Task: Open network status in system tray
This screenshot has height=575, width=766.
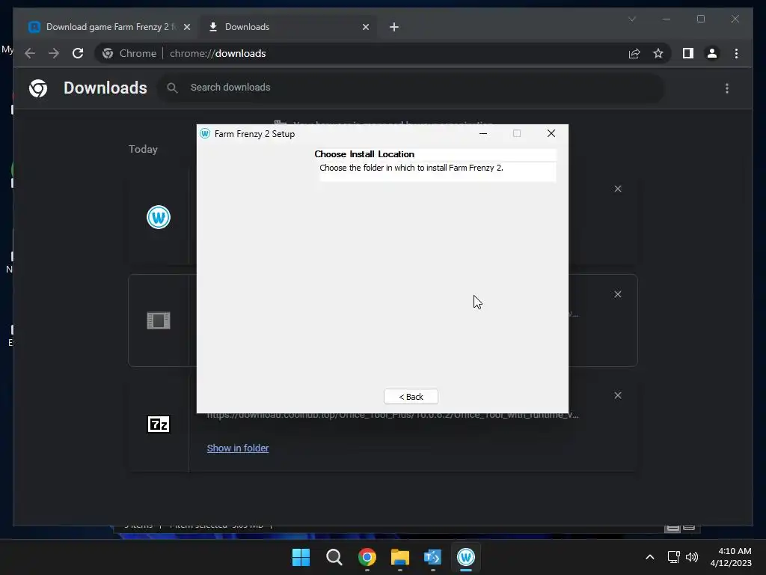Action: [x=674, y=557]
